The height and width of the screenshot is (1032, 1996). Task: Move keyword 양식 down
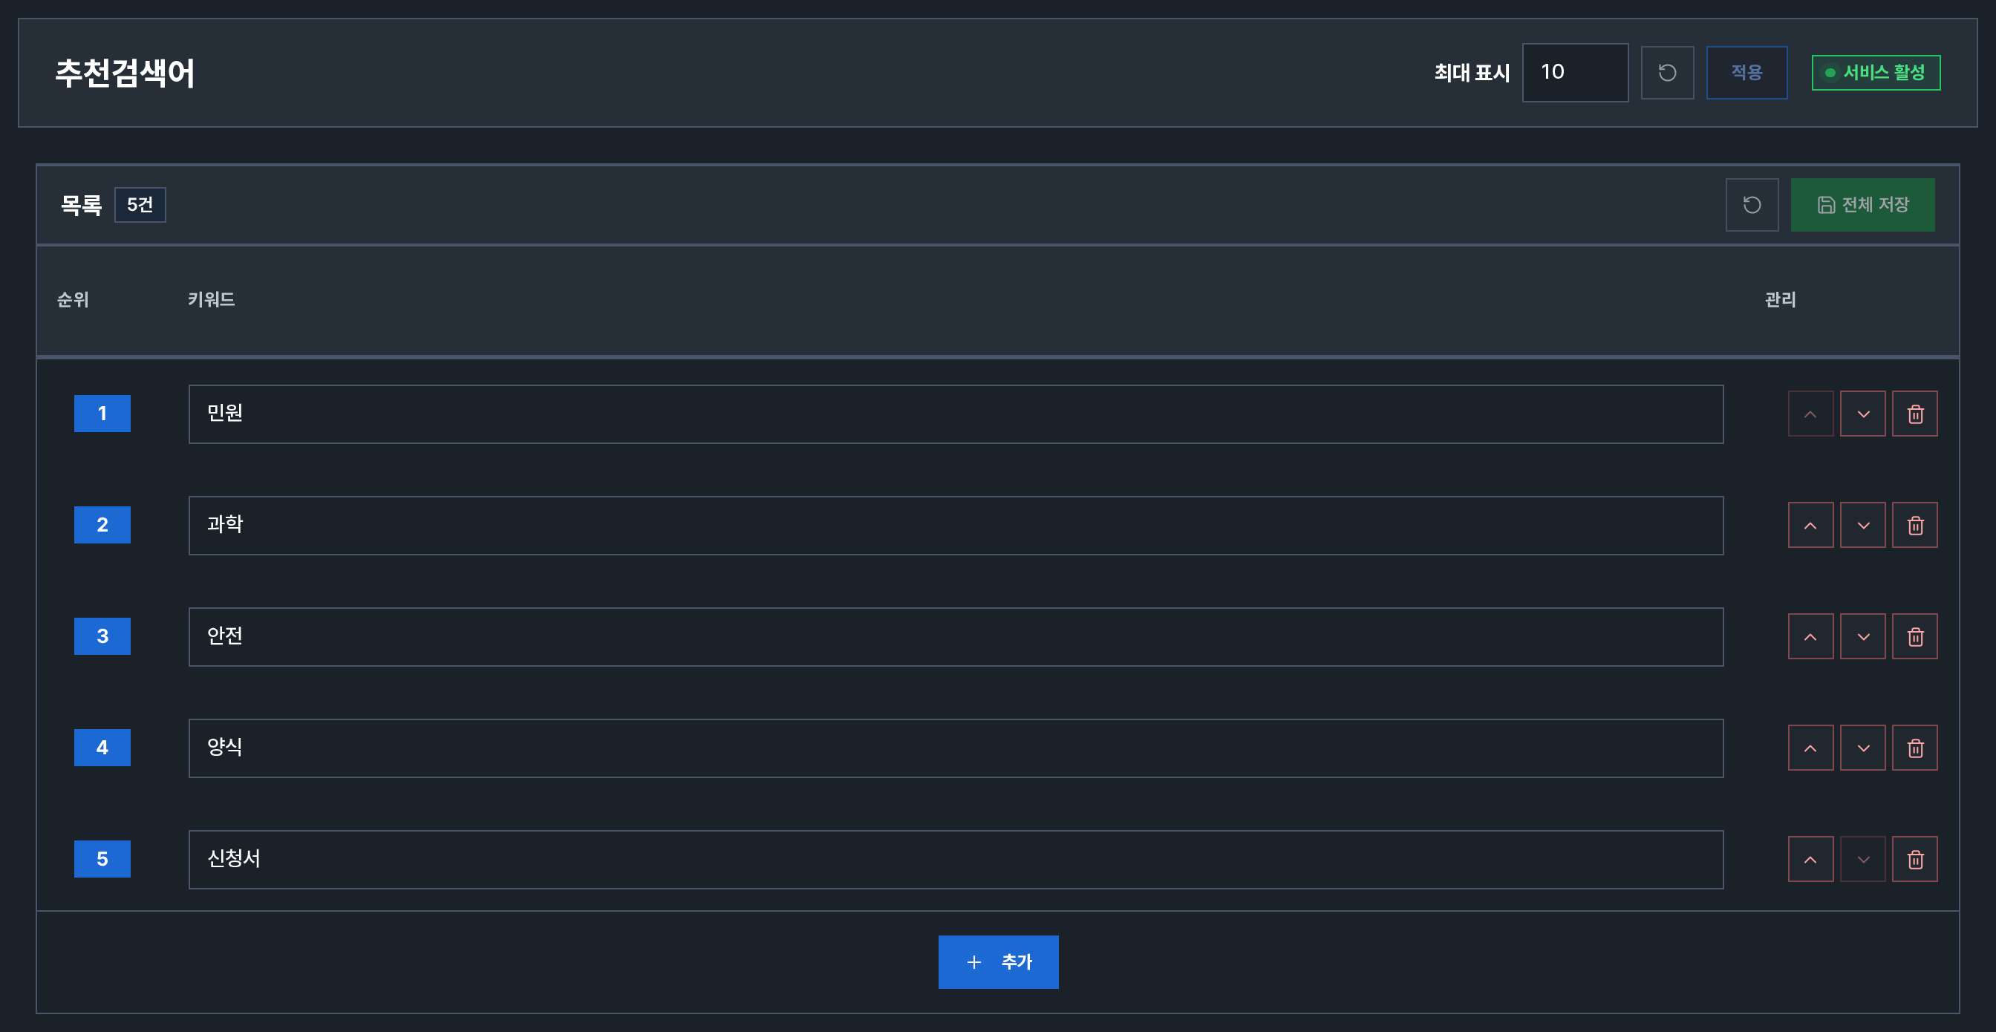point(1863,748)
